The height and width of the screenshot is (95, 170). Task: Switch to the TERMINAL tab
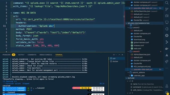click(x=59, y=55)
